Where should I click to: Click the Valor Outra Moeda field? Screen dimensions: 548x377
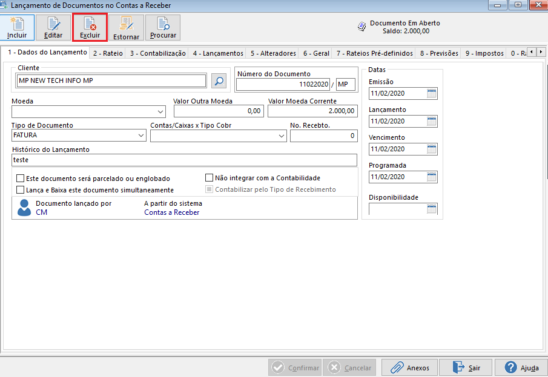(219, 111)
